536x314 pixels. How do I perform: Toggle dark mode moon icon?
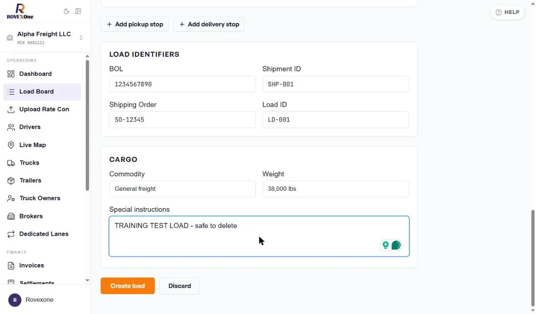click(x=66, y=12)
